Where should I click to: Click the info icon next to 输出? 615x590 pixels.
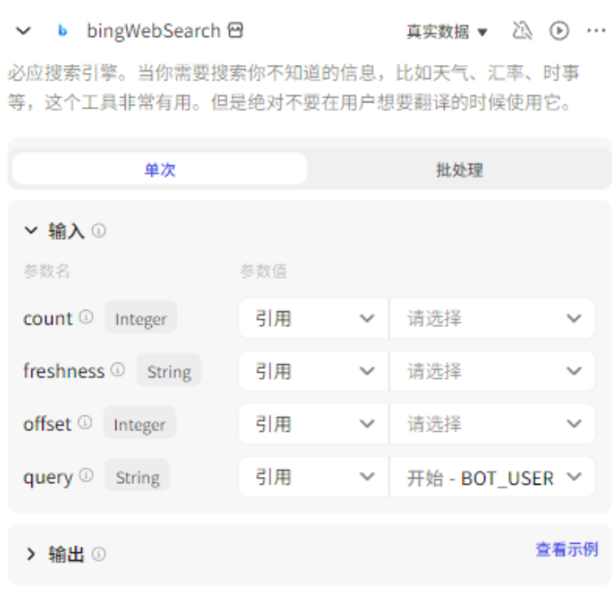[98, 554]
